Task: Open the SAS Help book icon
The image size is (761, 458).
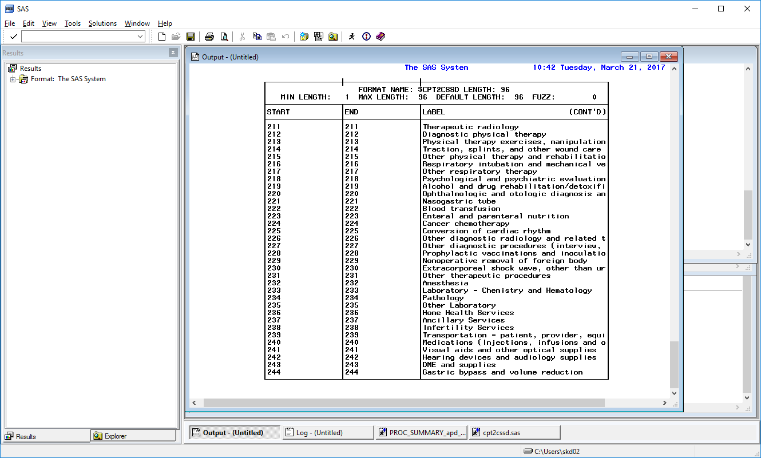Action: pos(380,37)
